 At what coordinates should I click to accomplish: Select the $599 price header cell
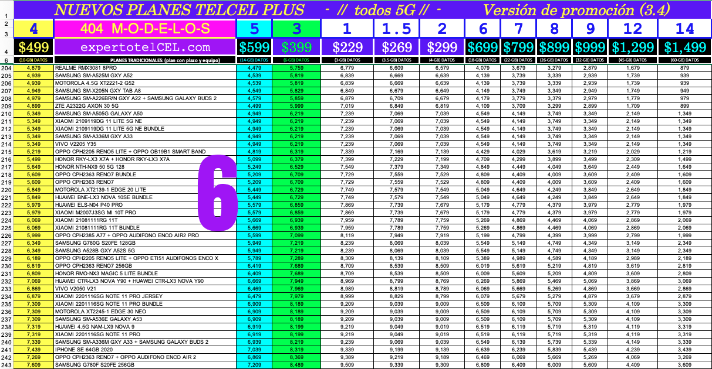click(x=254, y=47)
